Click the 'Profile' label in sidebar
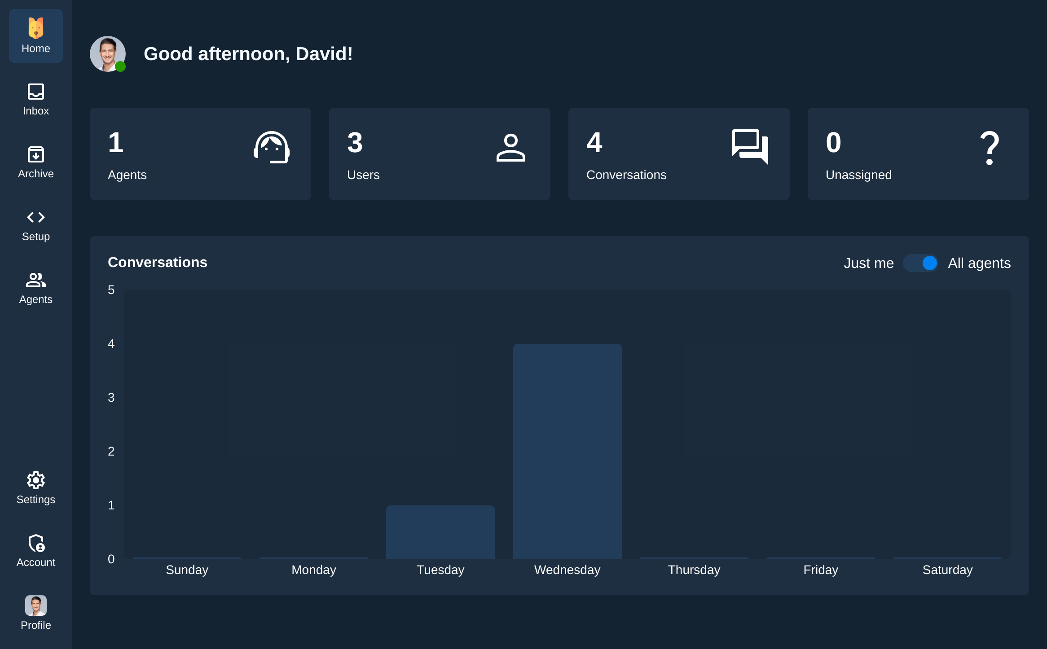 click(x=36, y=625)
